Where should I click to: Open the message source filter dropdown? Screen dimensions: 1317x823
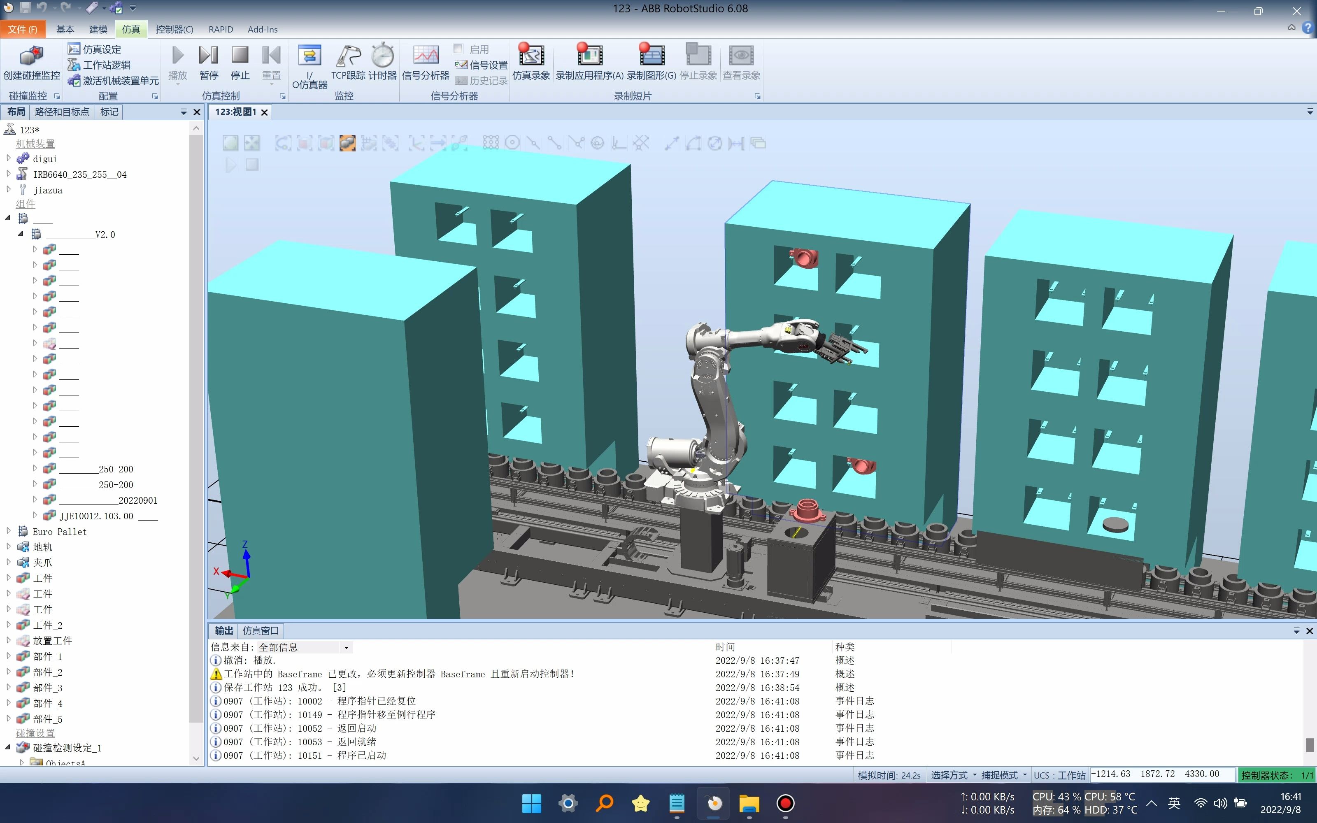pyautogui.click(x=346, y=648)
